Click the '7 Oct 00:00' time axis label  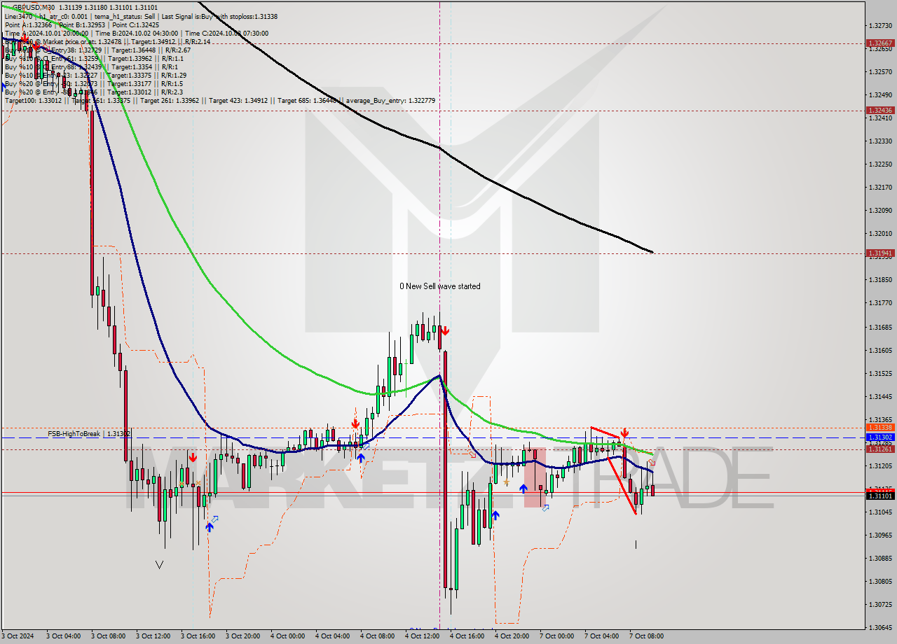pyautogui.click(x=556, y=636)
